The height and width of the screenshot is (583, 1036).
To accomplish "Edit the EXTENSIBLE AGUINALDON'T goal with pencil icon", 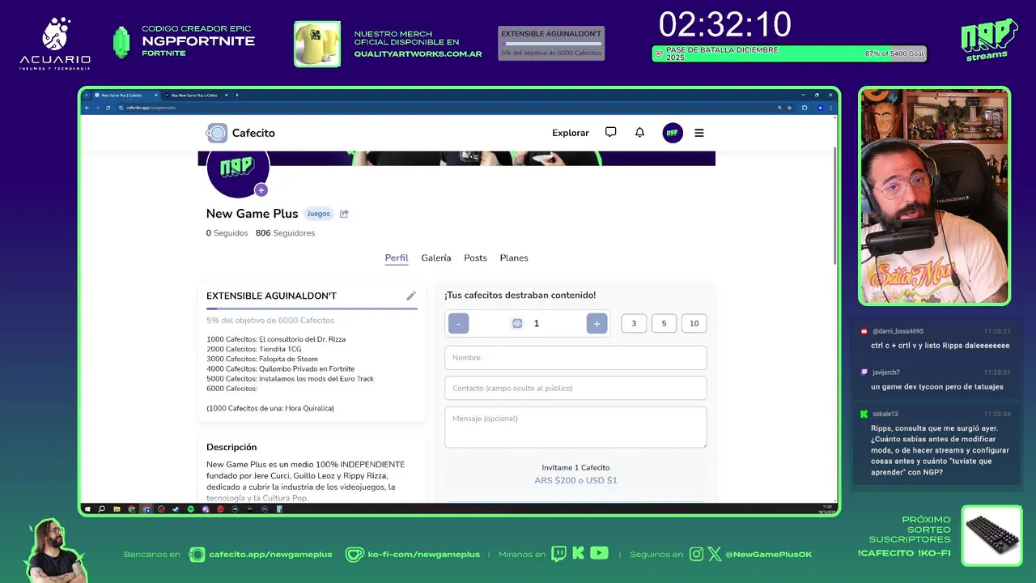I will pyautogui.click(x=411, y=296).
